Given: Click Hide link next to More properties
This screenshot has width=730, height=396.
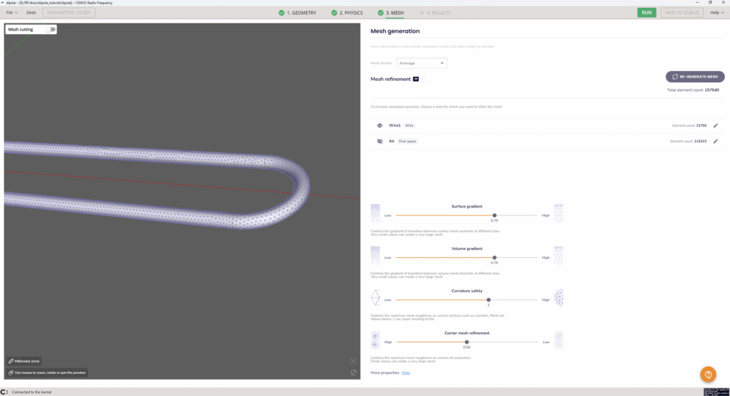Looking at the screenshot, I should (x=405, y=373).
